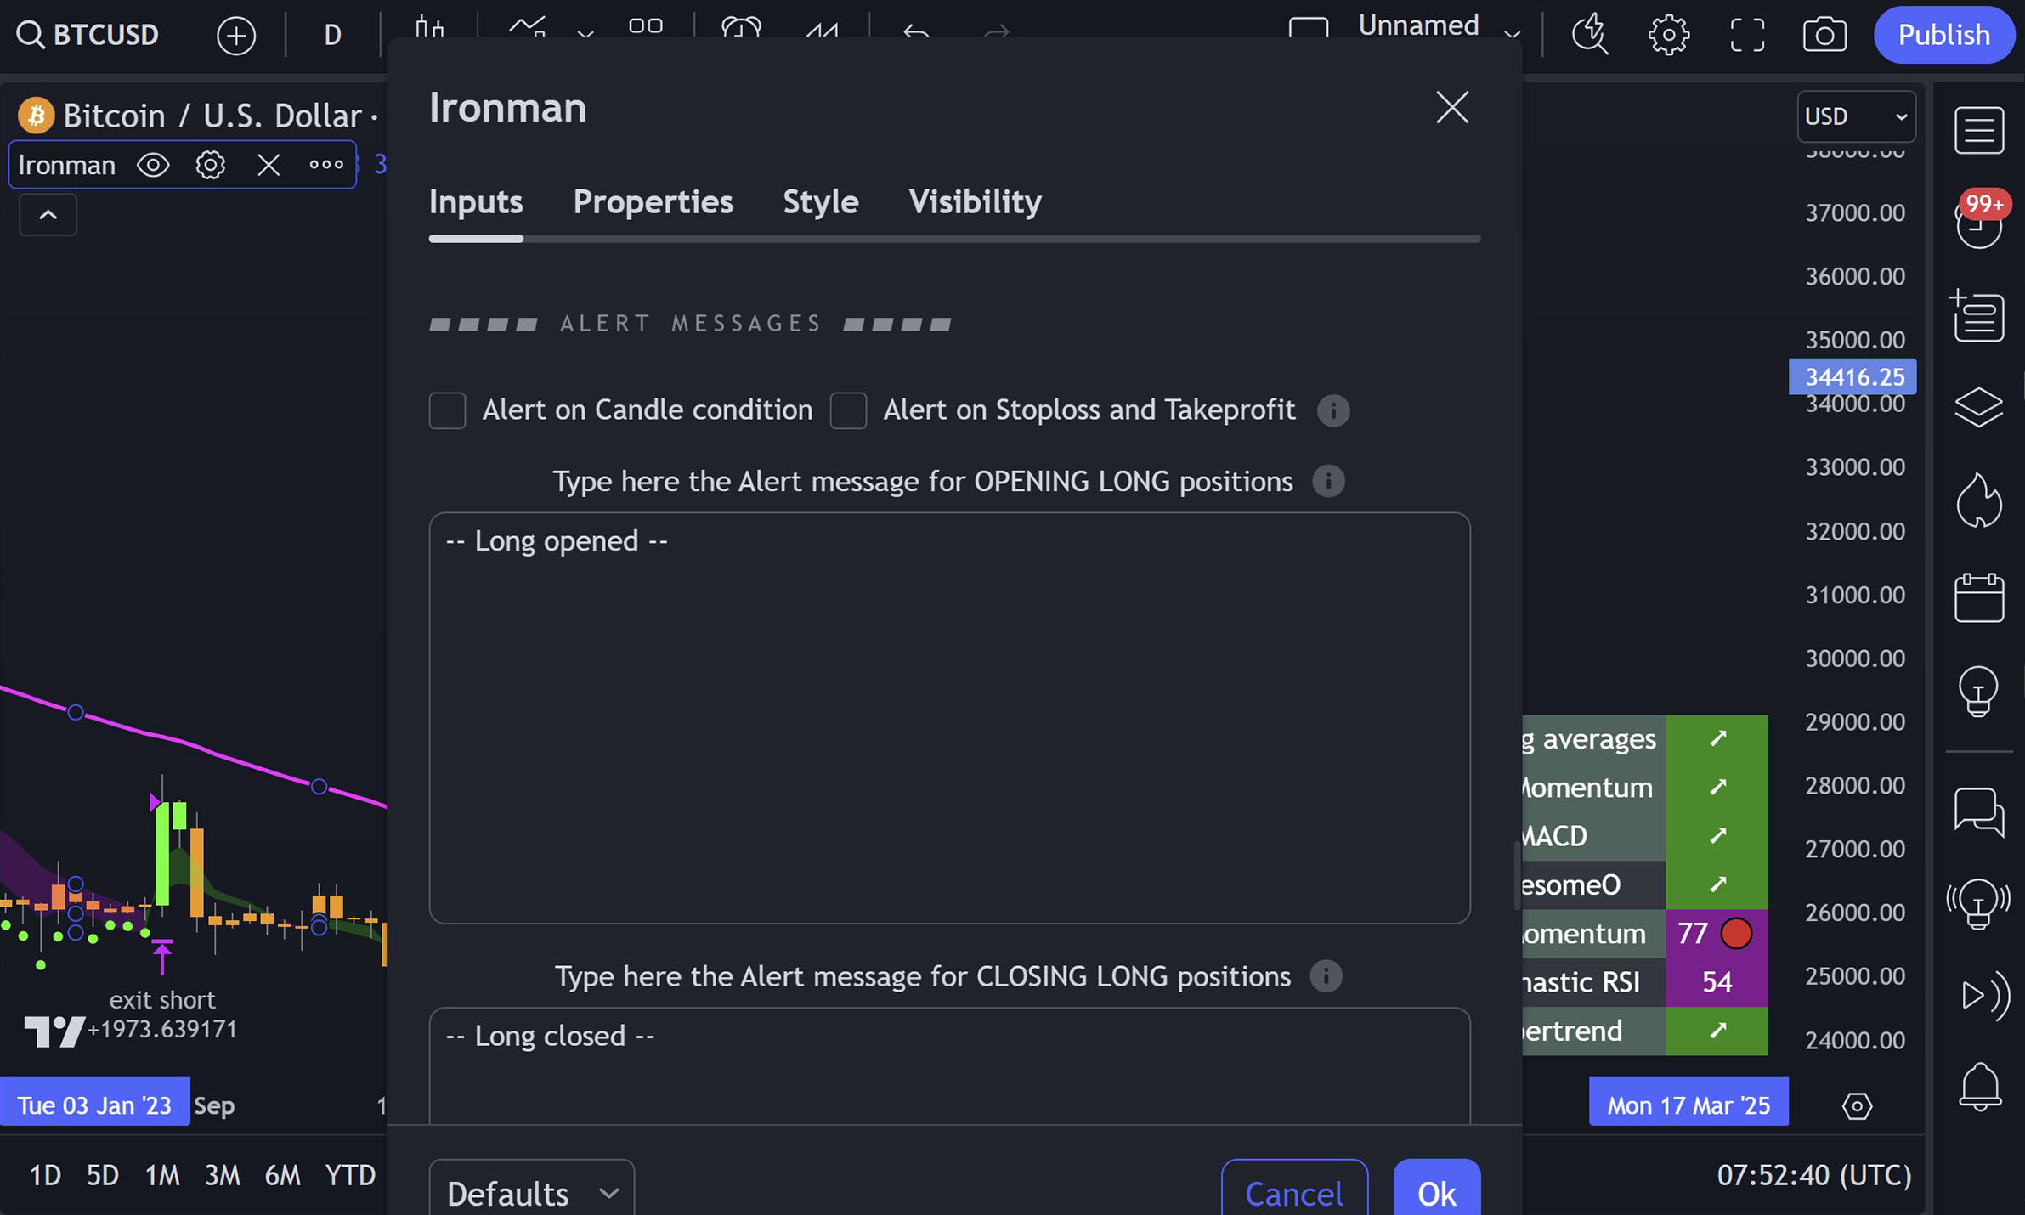This screenshot has height=1215, width=2025.
Task: Enable Alert on Stoploss and Takeprofit
Action: tap(848, 410)
